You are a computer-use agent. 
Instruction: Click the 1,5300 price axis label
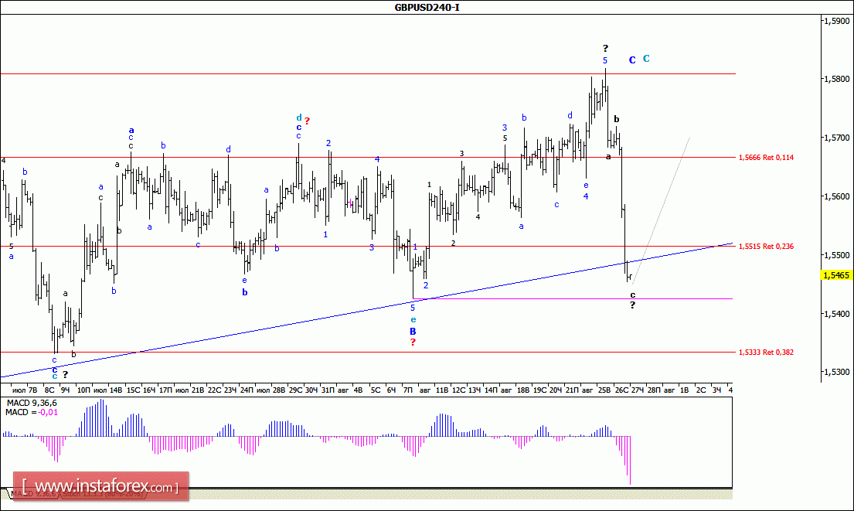[x=836, y=372]
